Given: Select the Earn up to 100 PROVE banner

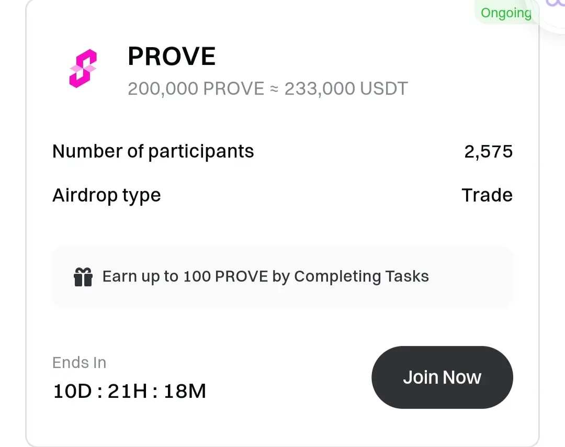Looking at the screenshot, I should pyautogui.click(x=282, y=276).
